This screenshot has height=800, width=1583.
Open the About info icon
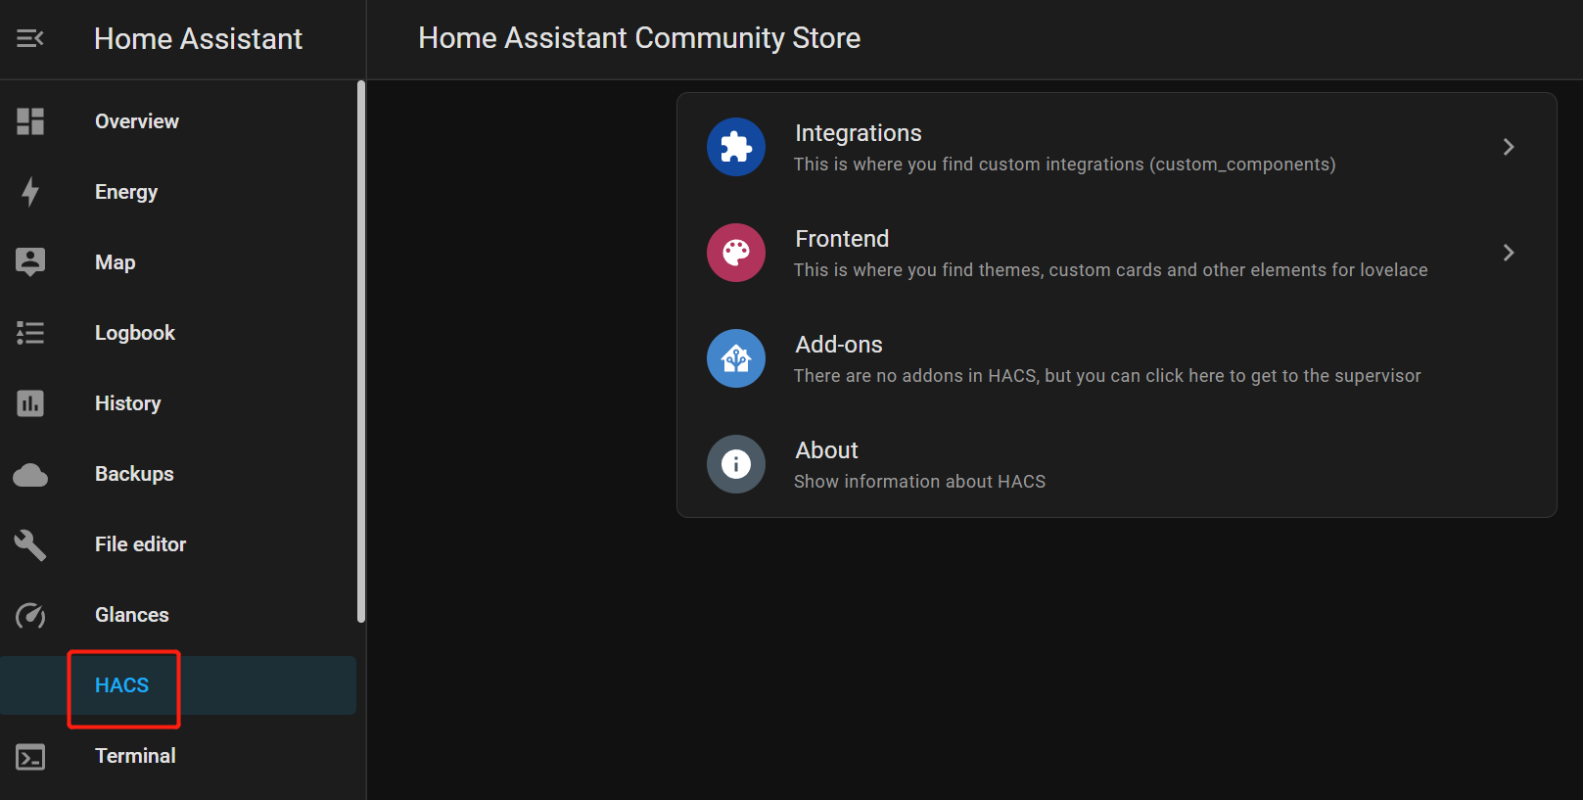736,464
